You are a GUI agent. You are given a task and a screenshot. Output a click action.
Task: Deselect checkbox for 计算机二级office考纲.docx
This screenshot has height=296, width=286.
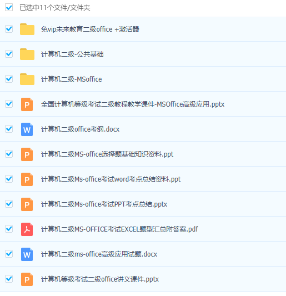pyautogui.click(x=9, y=129)
